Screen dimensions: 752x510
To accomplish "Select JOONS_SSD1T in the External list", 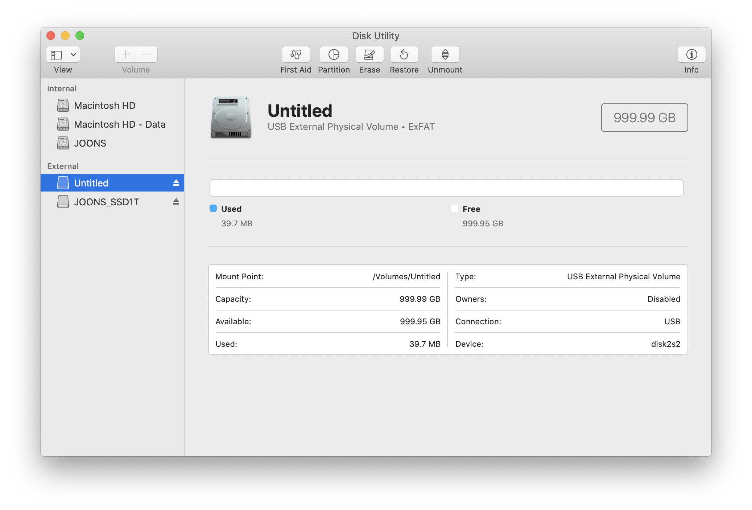I will 106,202.
